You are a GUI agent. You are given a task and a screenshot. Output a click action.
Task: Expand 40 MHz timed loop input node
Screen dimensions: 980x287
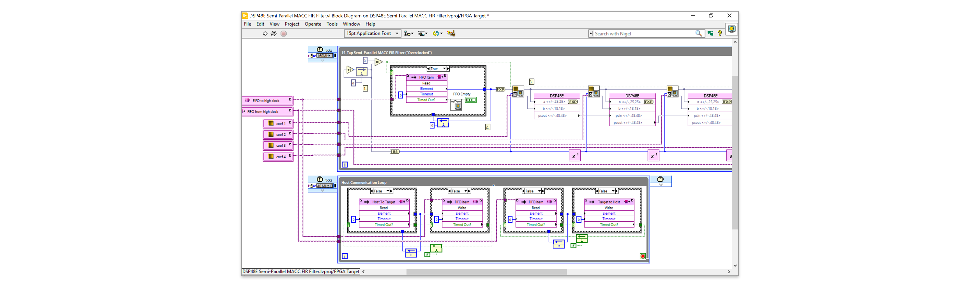click(x=322, y=190)
